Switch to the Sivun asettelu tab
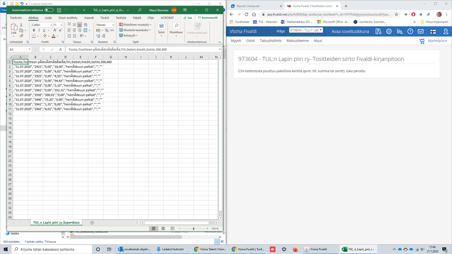 click(68, 18)
